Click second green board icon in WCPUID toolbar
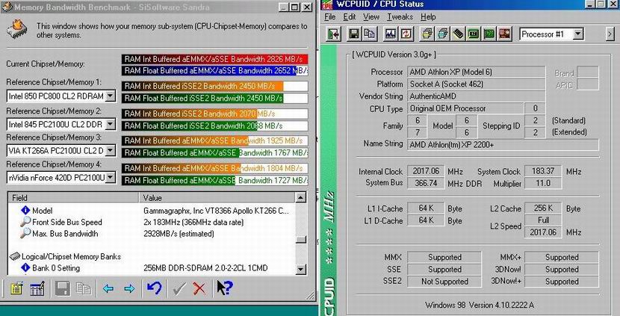The height and width of the screenshot is (316, 620). 489,34
